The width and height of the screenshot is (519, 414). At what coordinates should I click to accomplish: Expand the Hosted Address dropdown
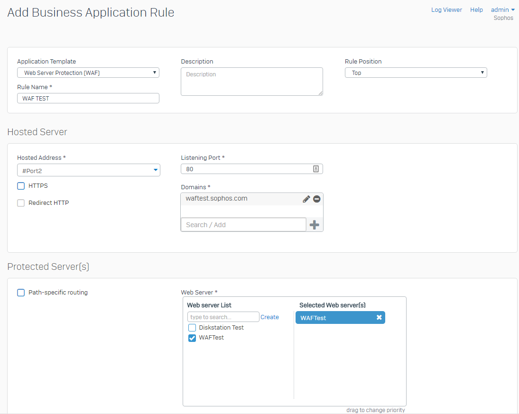point(89,170)
